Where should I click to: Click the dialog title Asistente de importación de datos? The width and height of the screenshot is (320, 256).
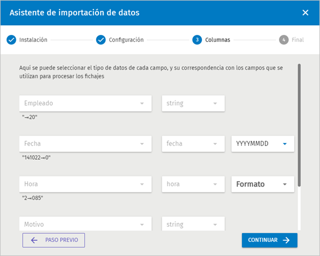74,12
